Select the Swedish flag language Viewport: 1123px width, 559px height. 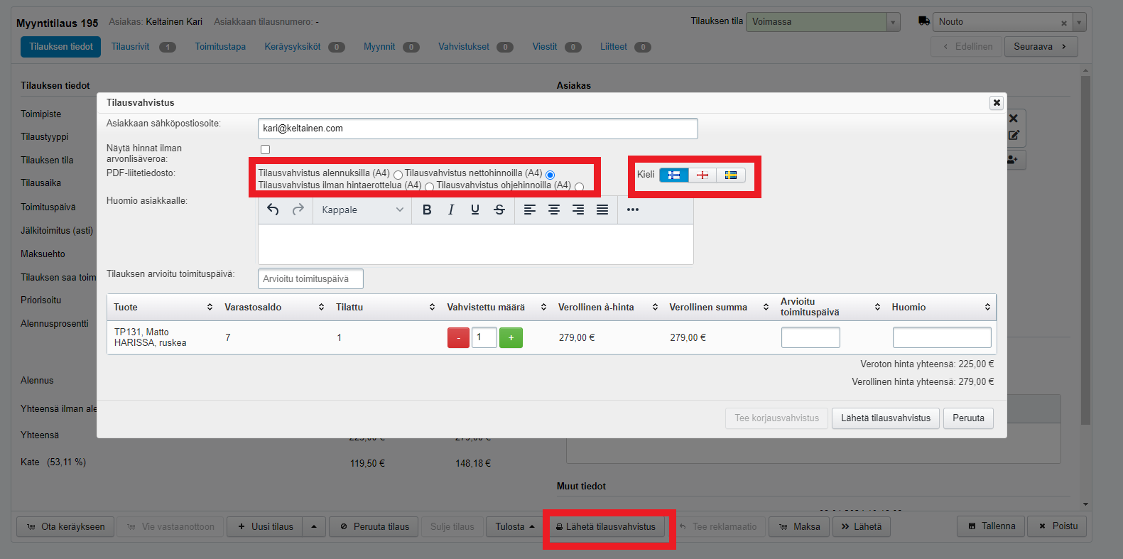[x=731, y=175]
